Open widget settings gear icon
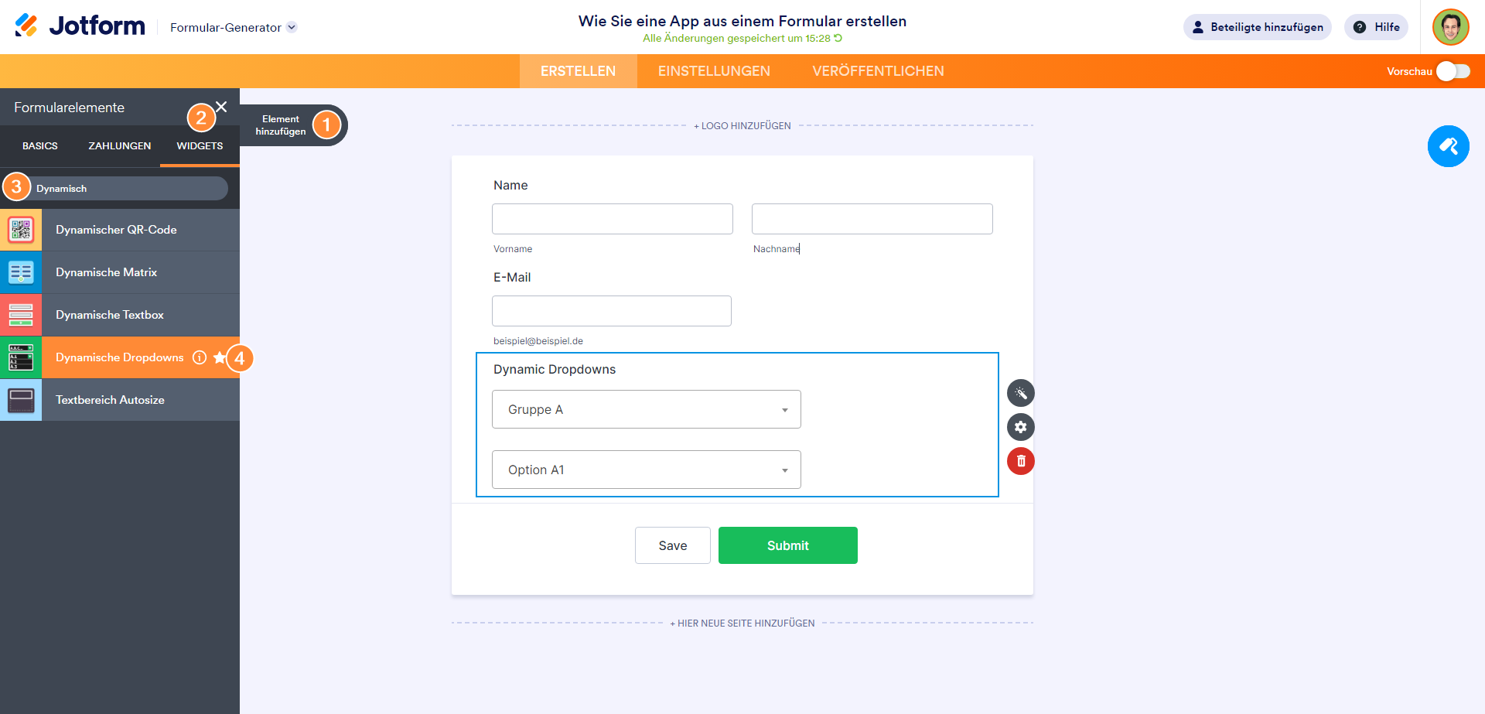This screenshot has height=714, width=1485. (x=1021, y=427)
